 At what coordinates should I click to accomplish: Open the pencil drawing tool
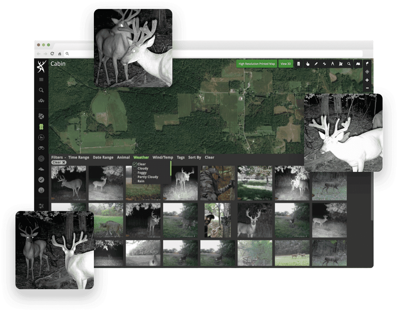(316, 64)
